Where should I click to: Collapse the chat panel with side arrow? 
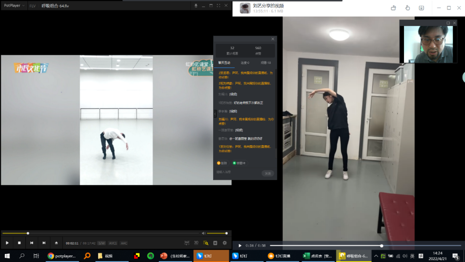coord(215,114)
